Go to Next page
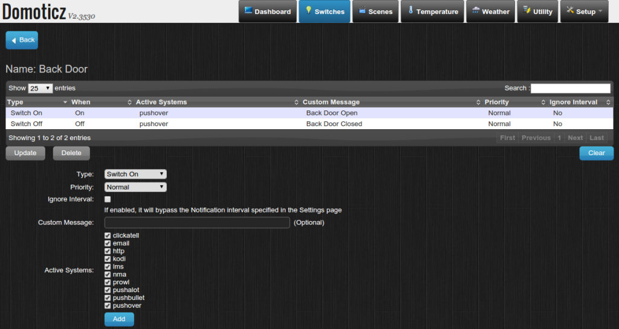 click(x=575, y=138)
